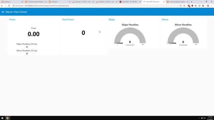Screen dimensions: 214x120
Task: Click the Major Penalties gauge title
Action: pos(130,25)
